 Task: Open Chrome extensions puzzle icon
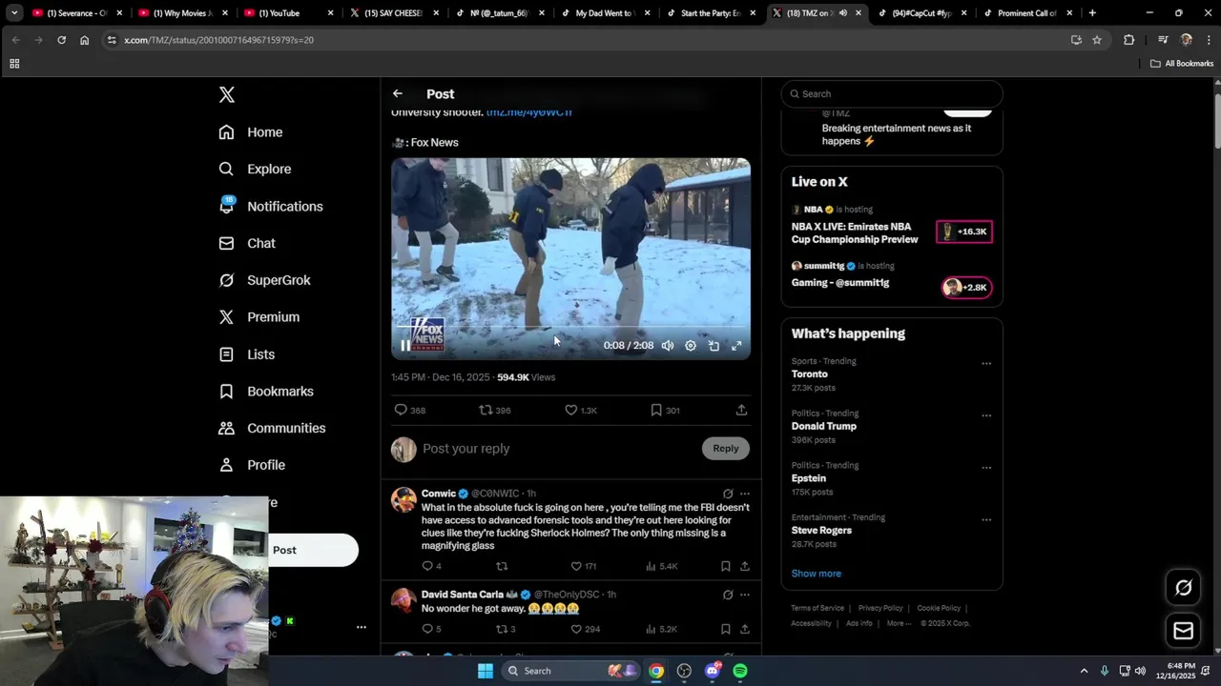click(x=1129, y=40)
